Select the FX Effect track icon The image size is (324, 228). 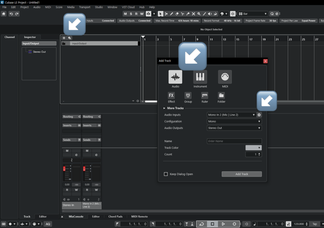(x=171, y=96)
